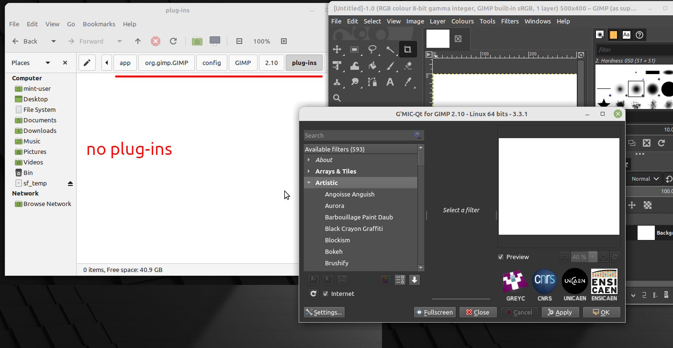Click the OK button in G'MIC
The image size is (673, 348).
click(x=602, y=312)
